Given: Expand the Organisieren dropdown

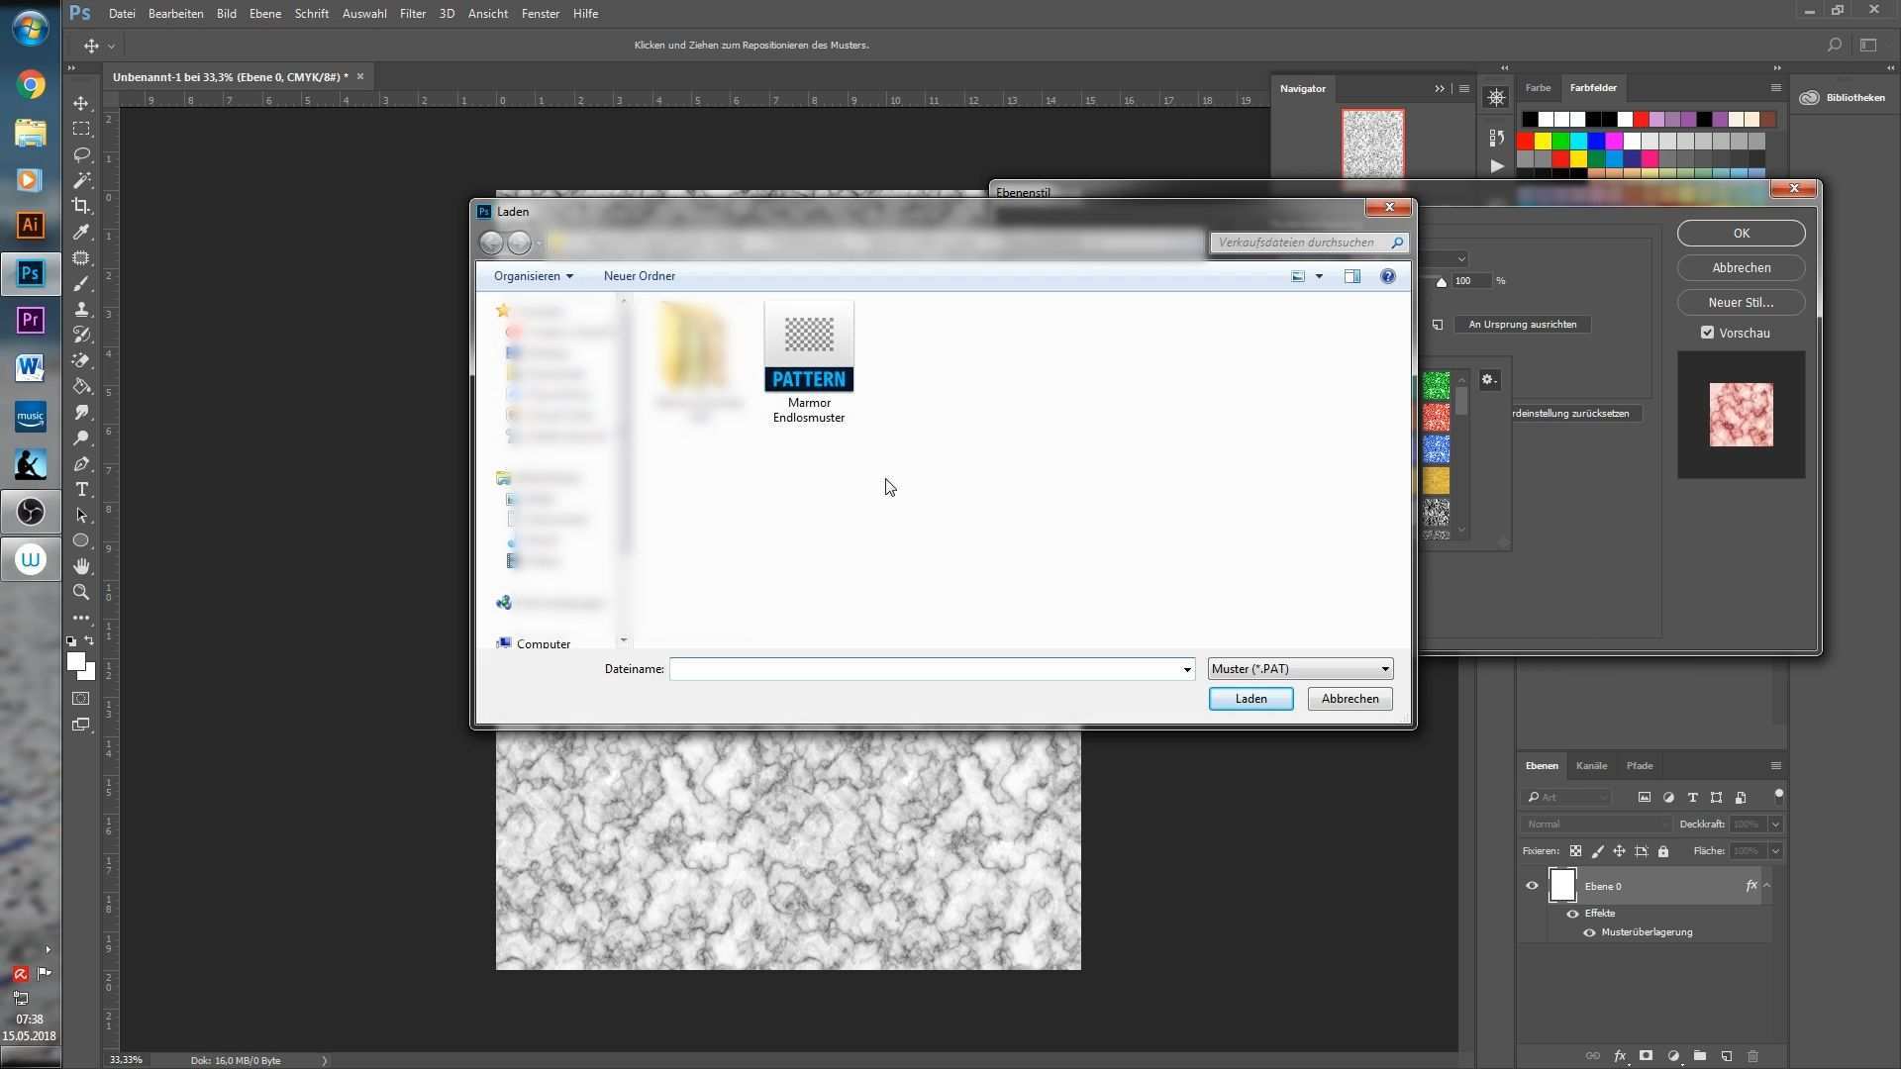Looking at the screenshot, I should 533,276.
